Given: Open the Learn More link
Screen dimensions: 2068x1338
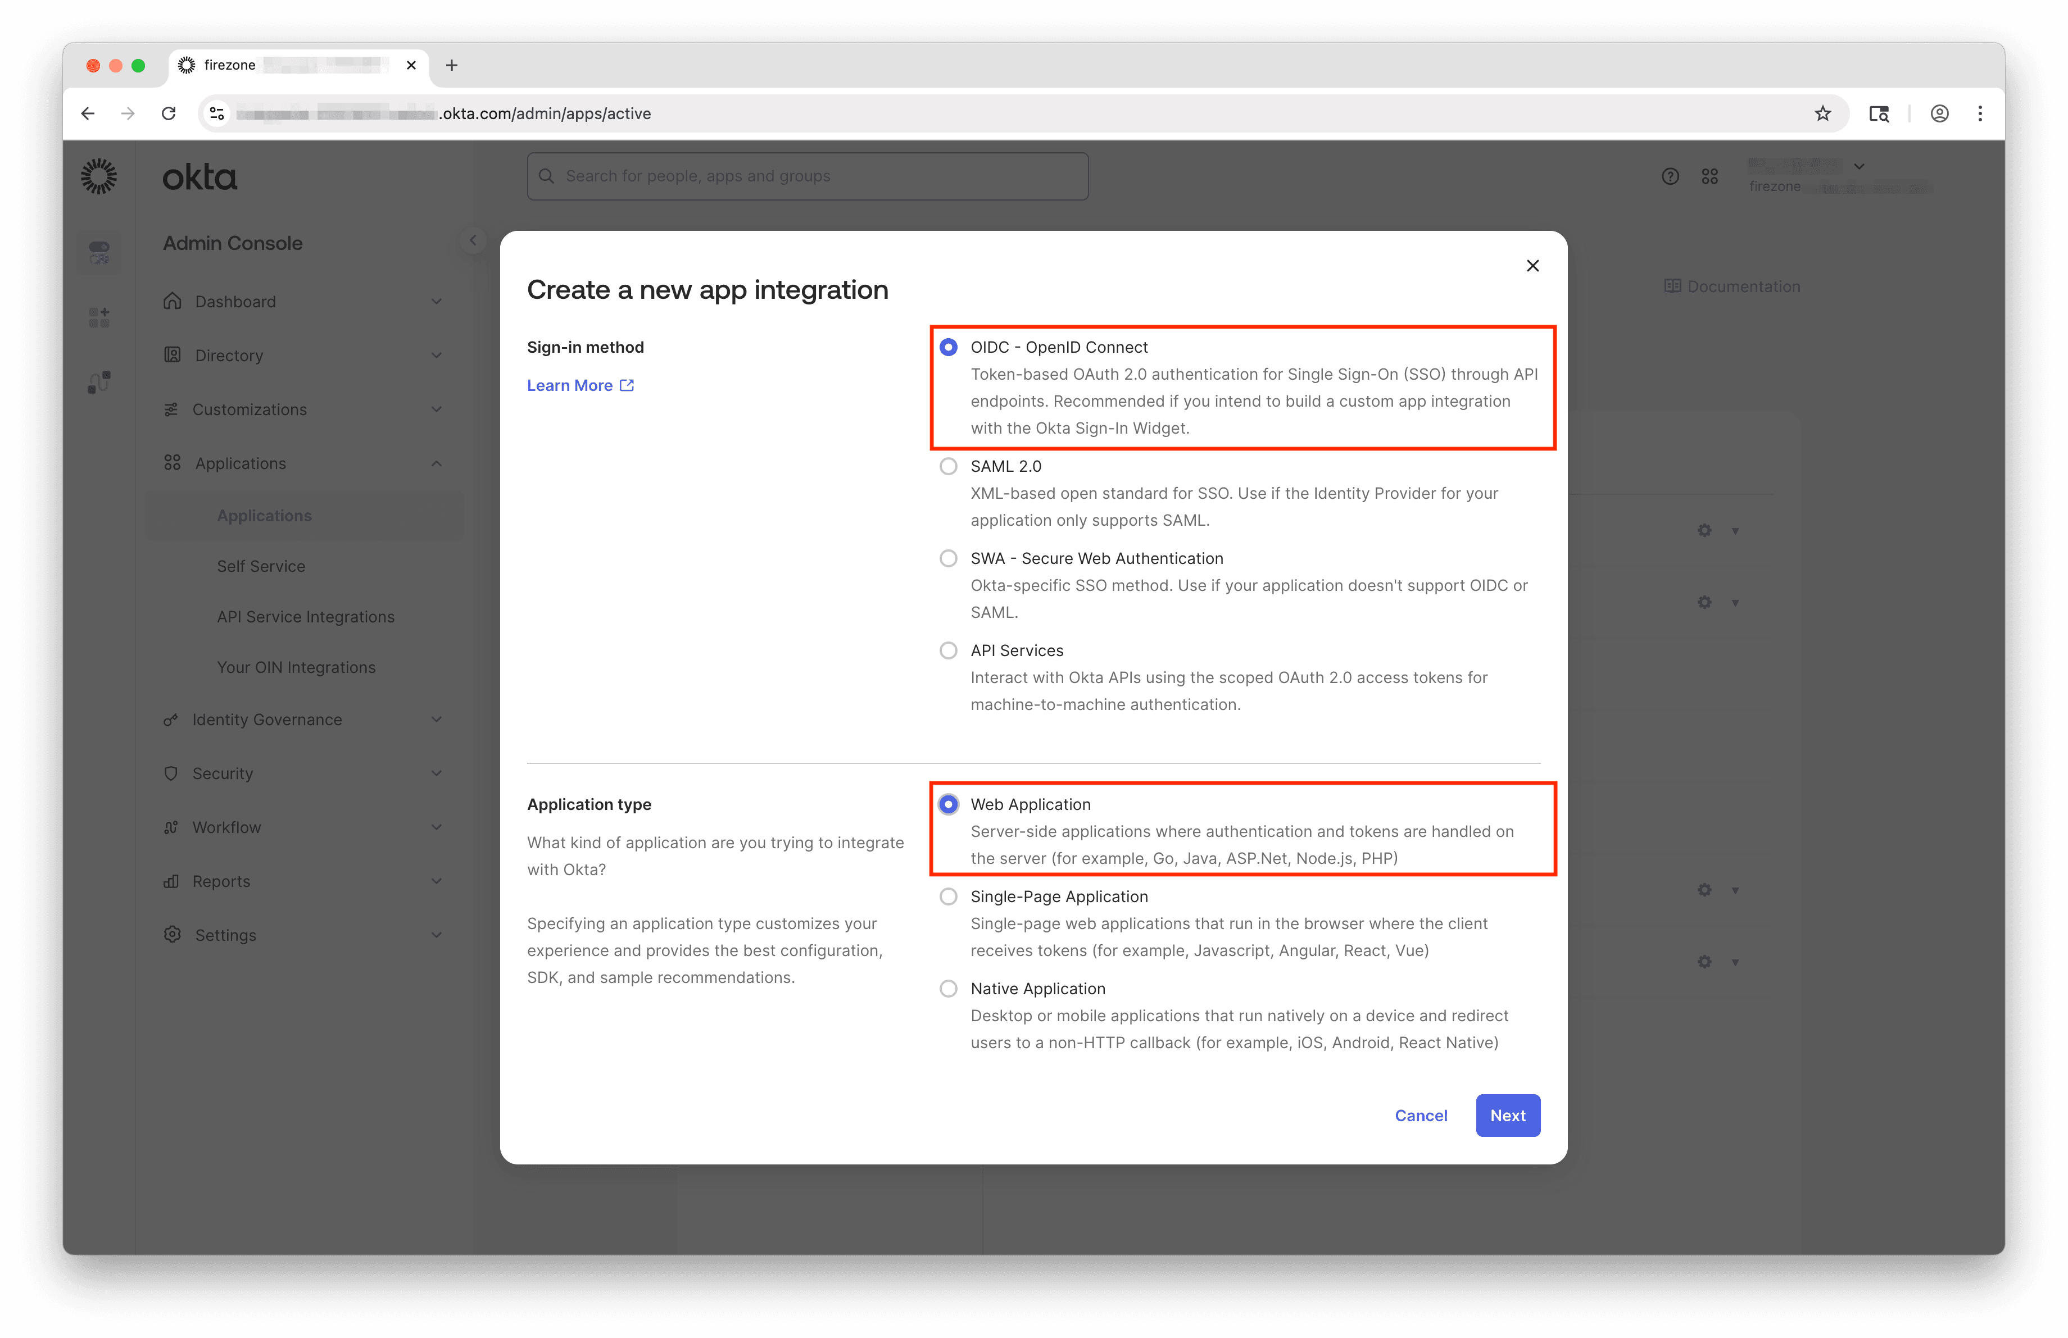Looking at the screenshot, I should 571,385.
